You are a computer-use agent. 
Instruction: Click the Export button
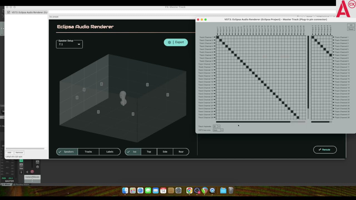point(176,42)
